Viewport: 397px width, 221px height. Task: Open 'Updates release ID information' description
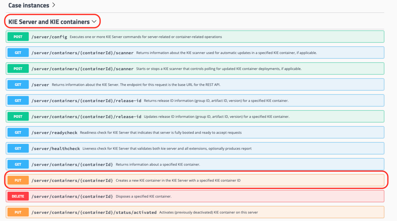point(217,117)
